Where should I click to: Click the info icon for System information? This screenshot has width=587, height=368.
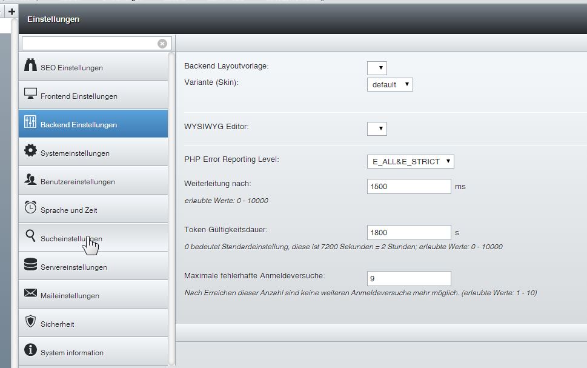30,350
